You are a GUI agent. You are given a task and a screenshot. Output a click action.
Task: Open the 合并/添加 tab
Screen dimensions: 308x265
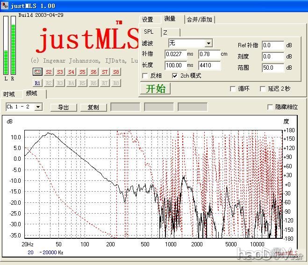200,19
